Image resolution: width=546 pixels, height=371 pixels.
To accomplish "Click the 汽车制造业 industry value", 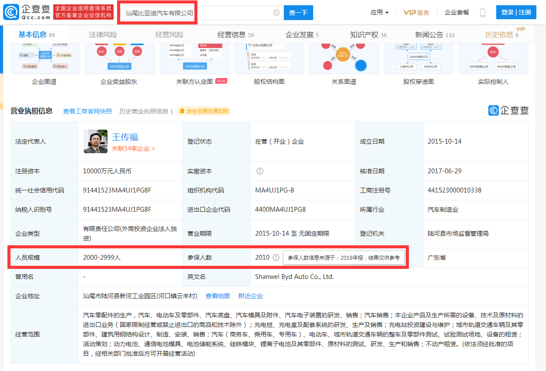I will click(x=443, y=210).
